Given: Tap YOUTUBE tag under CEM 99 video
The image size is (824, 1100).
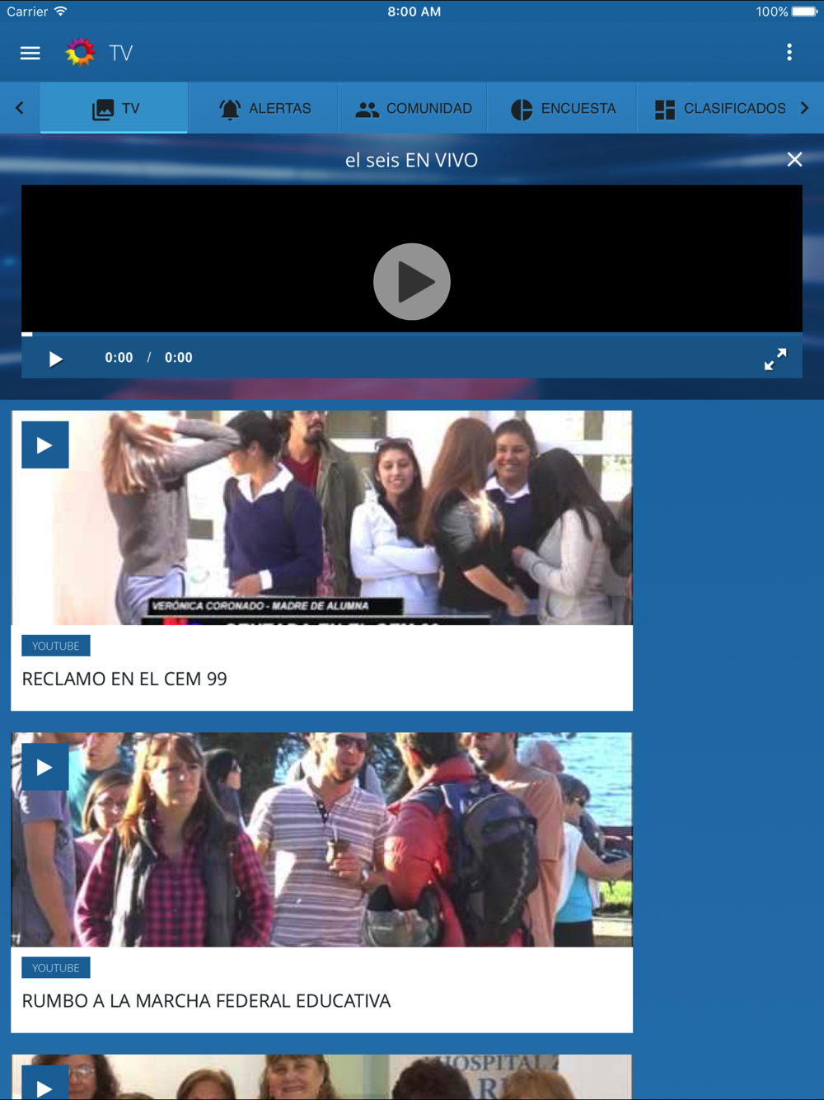Looking at the screenshot, I should coord(56,646).
